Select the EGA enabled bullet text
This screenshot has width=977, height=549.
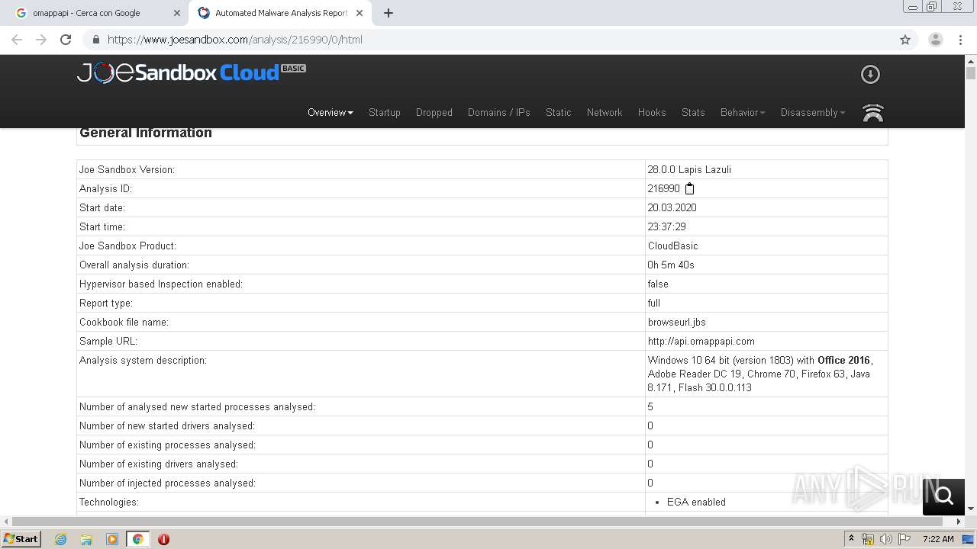pos(696,502)
